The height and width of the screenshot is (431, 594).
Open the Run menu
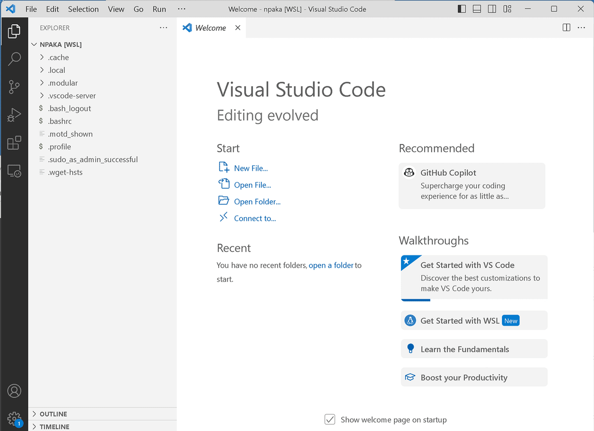coord(159,9)
